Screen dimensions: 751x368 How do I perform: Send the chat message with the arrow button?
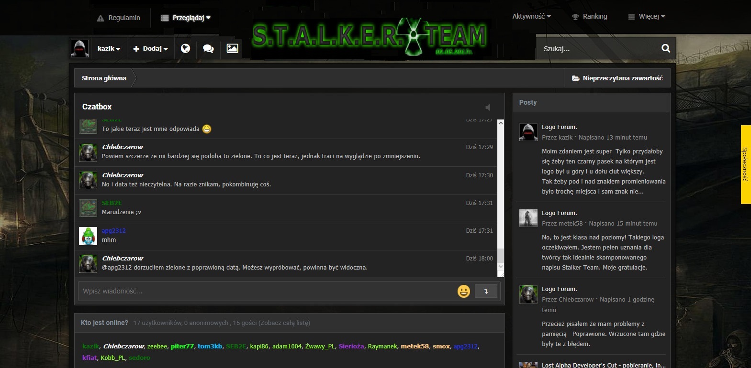coord(486,291)
